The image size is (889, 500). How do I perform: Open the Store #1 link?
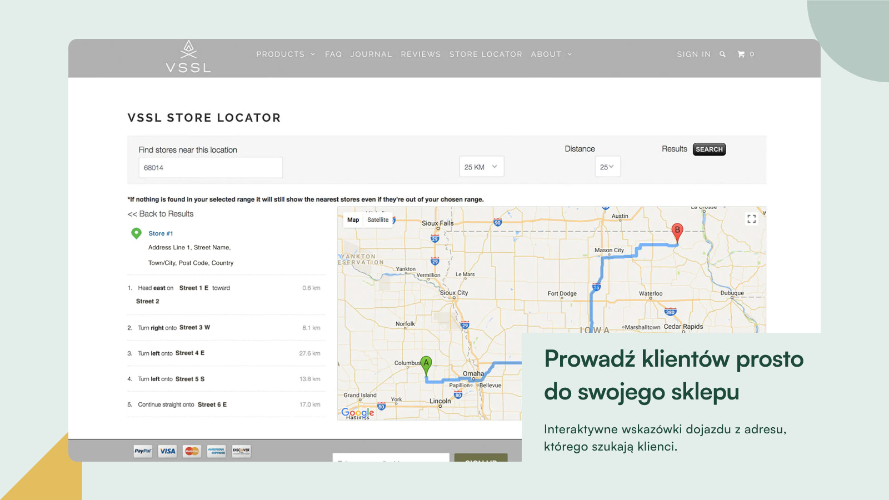(161, 233)
